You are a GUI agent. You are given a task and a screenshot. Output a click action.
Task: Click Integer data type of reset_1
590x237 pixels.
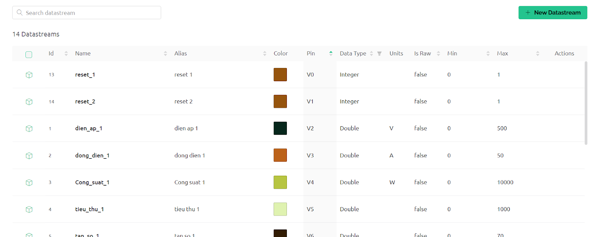click(349, 75)
